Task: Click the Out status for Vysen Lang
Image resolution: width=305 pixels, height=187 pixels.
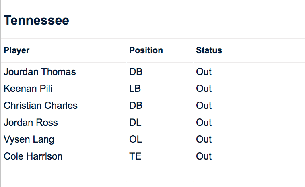Action: coord(204,139)
